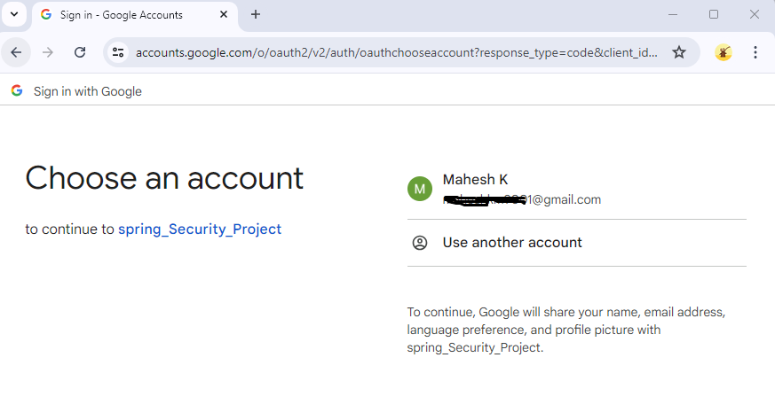Viewport: 775px width, 412px height.
Task: Open the tab search dropdown arrow
Action: [13, 14]
